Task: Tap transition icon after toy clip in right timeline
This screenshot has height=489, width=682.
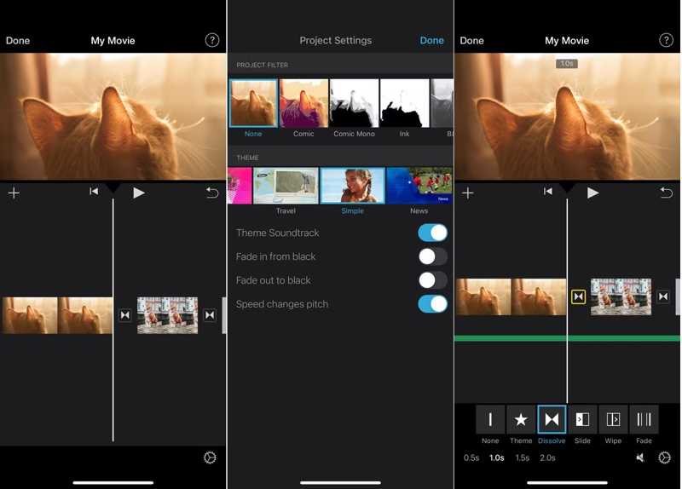Action: coord(663,296)
